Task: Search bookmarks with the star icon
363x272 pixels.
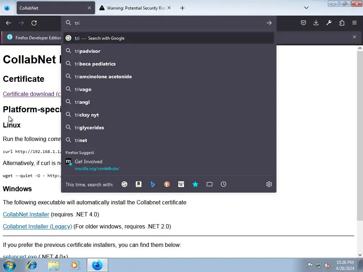Action: click(195, 184)
